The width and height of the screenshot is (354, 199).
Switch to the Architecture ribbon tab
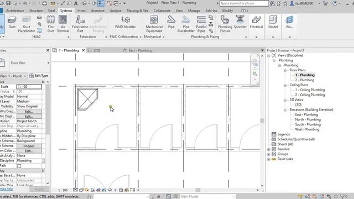(15, 11)
